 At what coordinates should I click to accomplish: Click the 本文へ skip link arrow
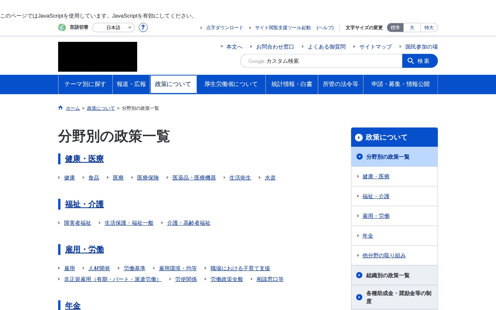222,47
